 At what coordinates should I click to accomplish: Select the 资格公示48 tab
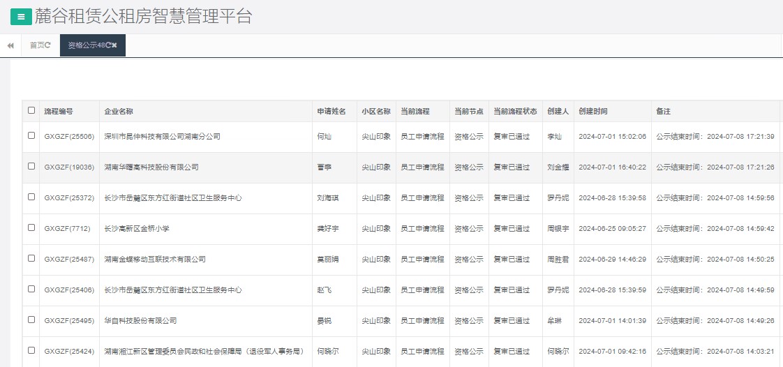coord(86,45)
